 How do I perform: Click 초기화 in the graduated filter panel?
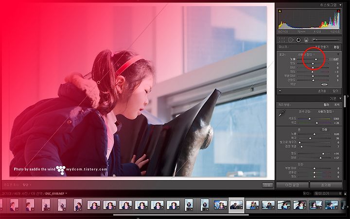[x=322, y=91]
